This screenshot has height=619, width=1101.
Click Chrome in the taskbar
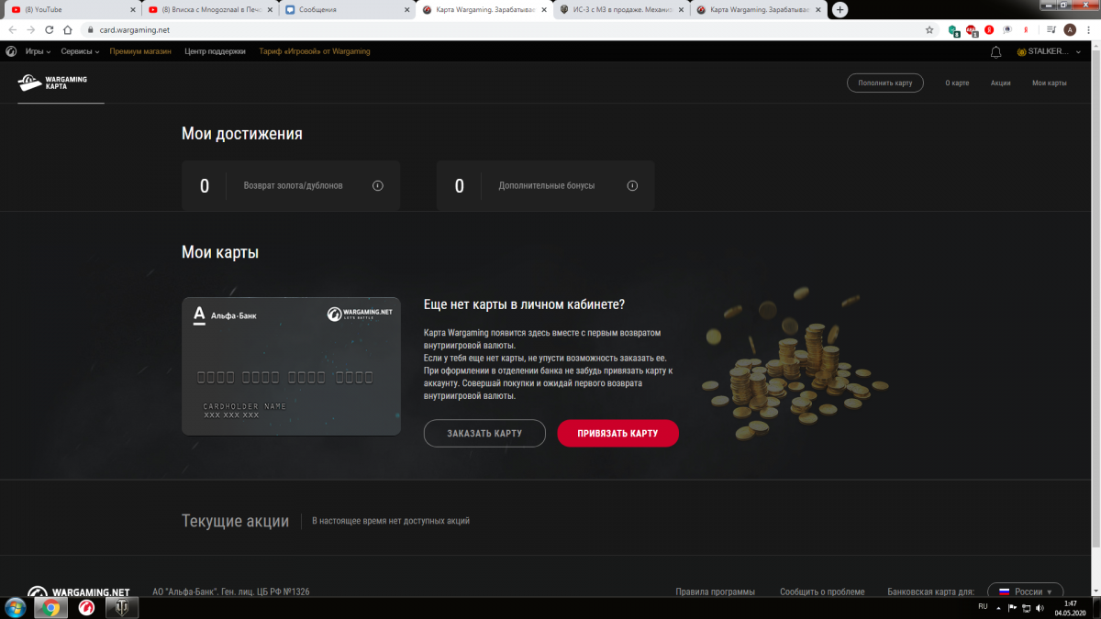click(x=51, y=607)
